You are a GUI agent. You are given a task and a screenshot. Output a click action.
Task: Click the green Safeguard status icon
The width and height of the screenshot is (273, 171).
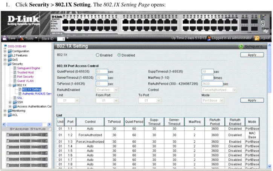tap(241, 46)
